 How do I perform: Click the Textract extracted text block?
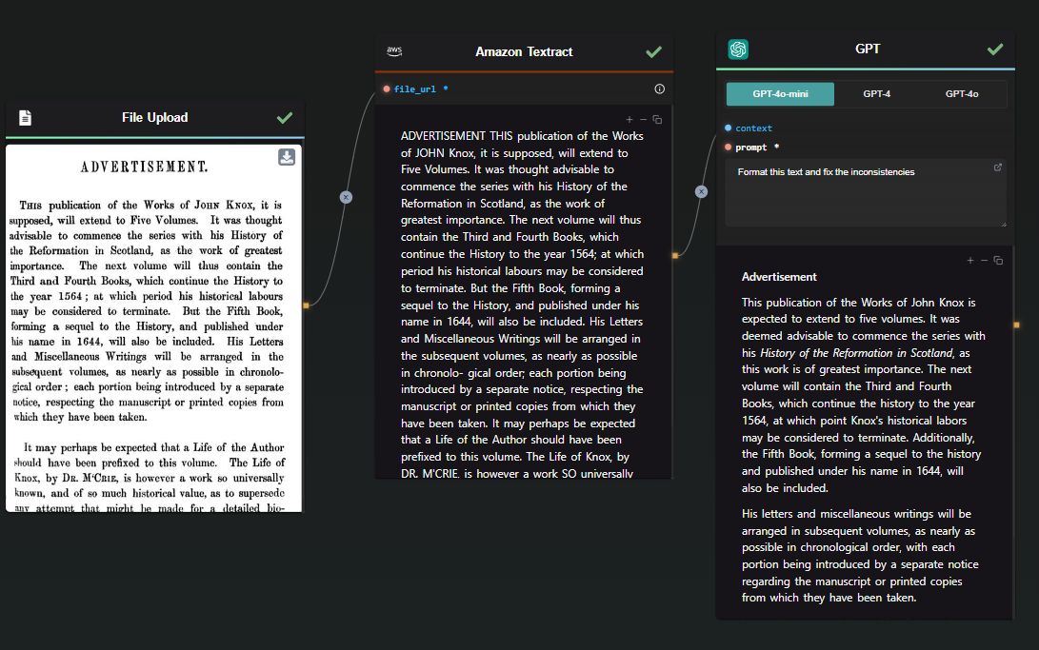pos(522,304)
